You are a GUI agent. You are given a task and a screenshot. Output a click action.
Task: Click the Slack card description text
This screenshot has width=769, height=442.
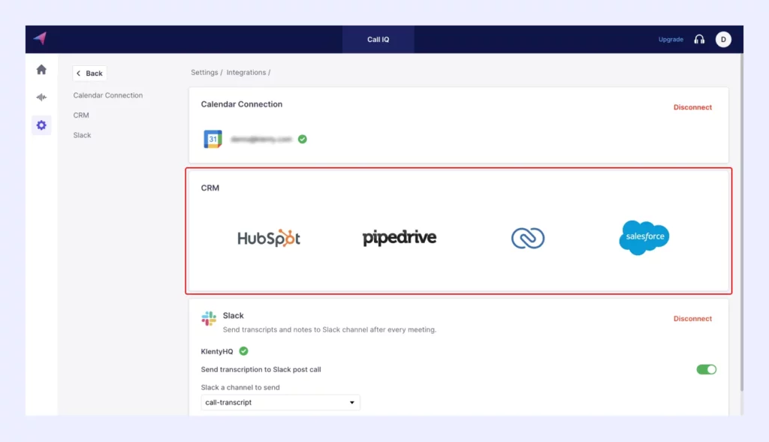coord(329,329)
